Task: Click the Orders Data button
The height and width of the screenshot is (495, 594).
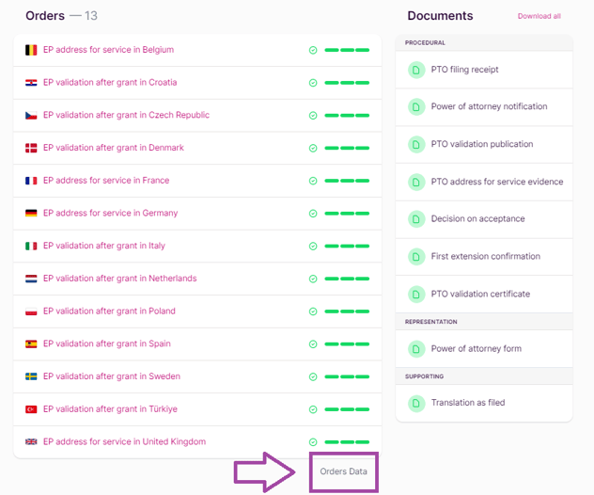Action: tap(343, 471)
